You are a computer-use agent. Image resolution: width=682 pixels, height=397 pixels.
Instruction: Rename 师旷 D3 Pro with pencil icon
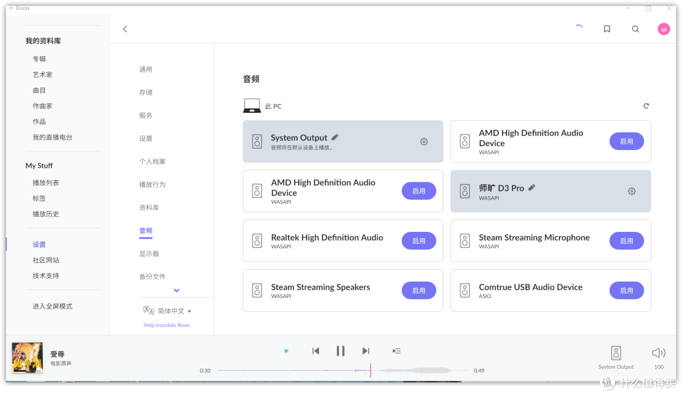[532, 187]
